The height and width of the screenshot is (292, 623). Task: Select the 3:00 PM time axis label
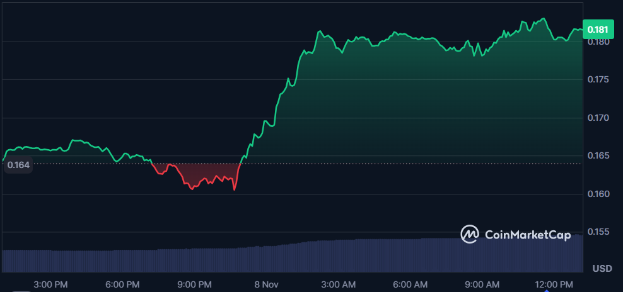point(50,284)
